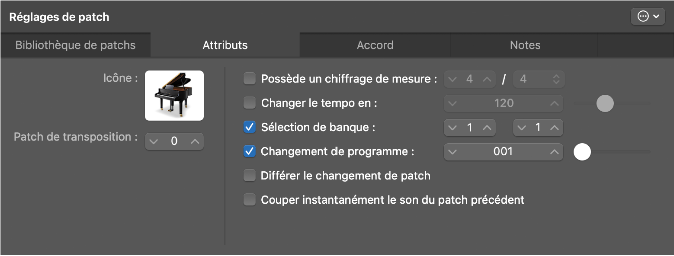Increase the program change number arrow

tap(554, 152)
